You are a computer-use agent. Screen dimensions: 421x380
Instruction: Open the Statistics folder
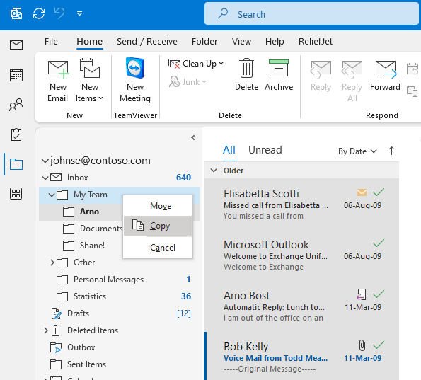(119, 296)
